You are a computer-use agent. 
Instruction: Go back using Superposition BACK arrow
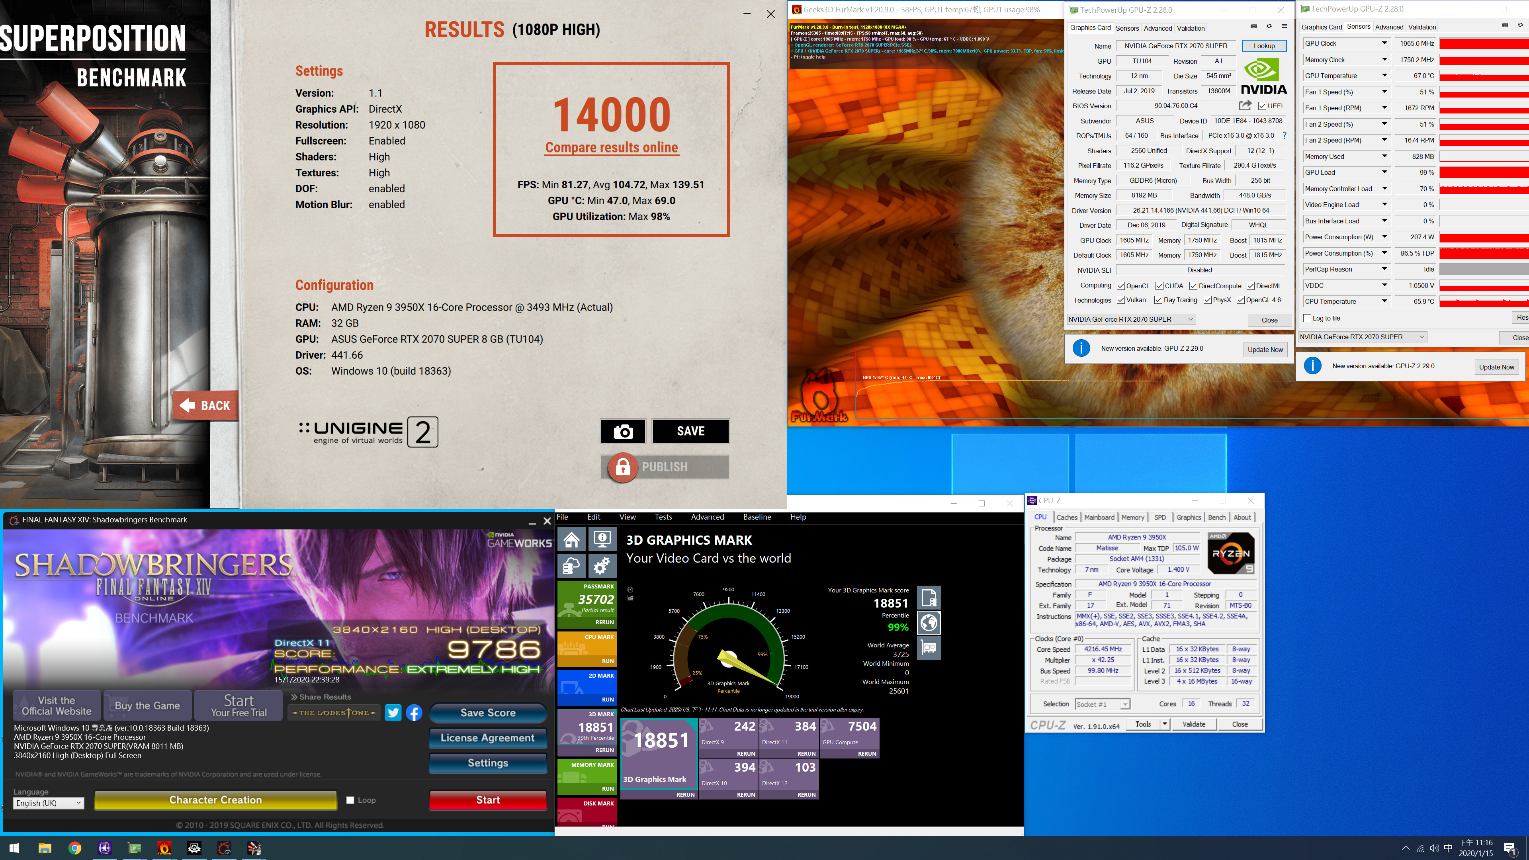(x=205, y=405)
